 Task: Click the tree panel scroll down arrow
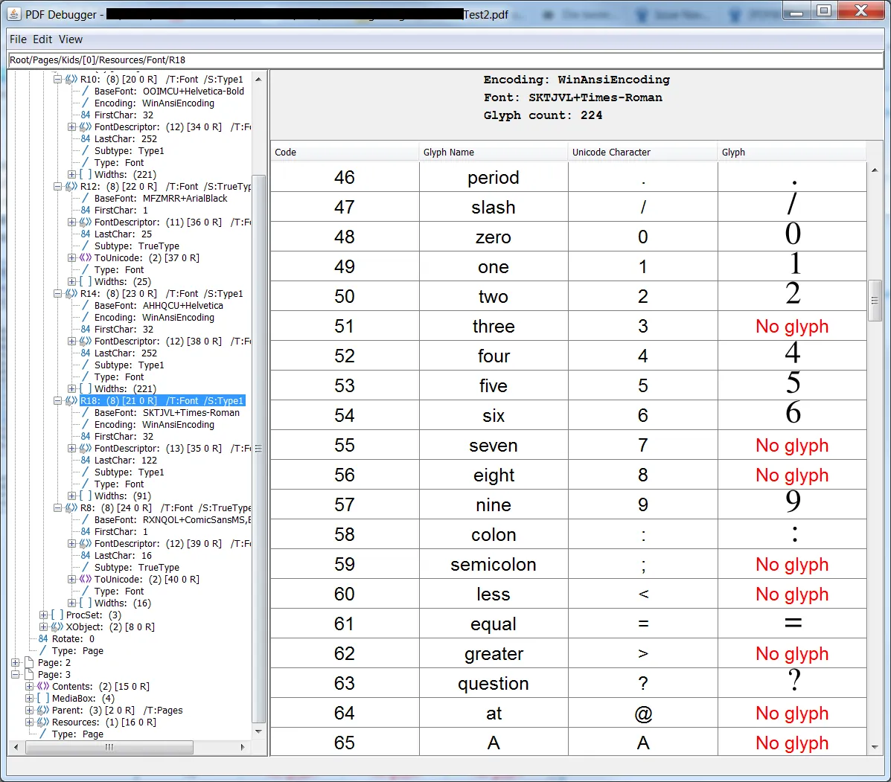pyautogui.click(x=258, y=731)
